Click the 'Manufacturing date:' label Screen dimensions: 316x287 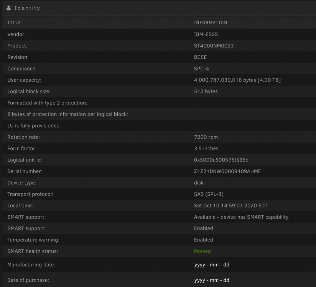31,265
